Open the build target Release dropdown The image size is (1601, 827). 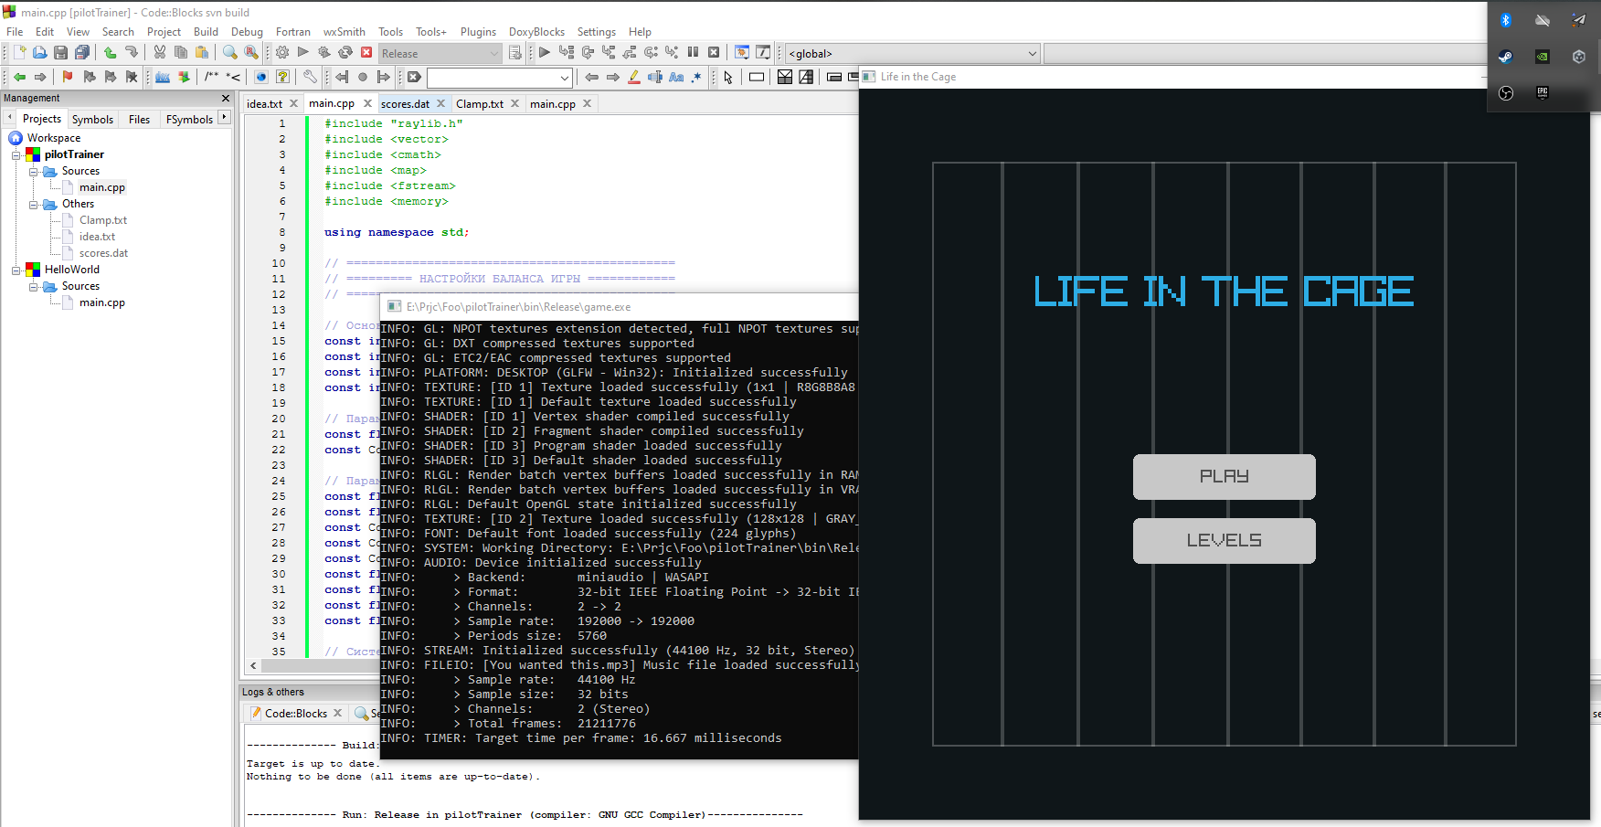click(494, 53)
